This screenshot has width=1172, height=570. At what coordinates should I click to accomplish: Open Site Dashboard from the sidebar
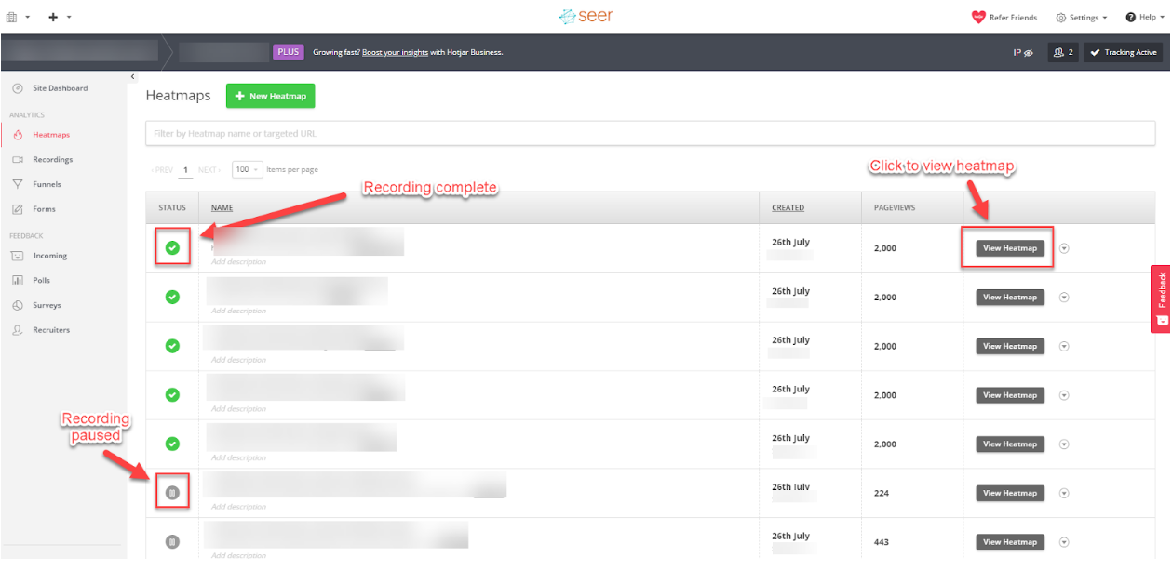pyautogui.click(x=18, y=87)
